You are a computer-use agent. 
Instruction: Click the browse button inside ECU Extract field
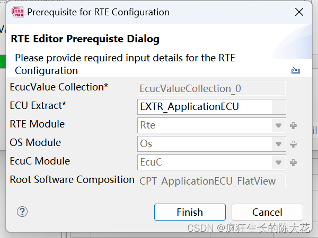point(279,107)
